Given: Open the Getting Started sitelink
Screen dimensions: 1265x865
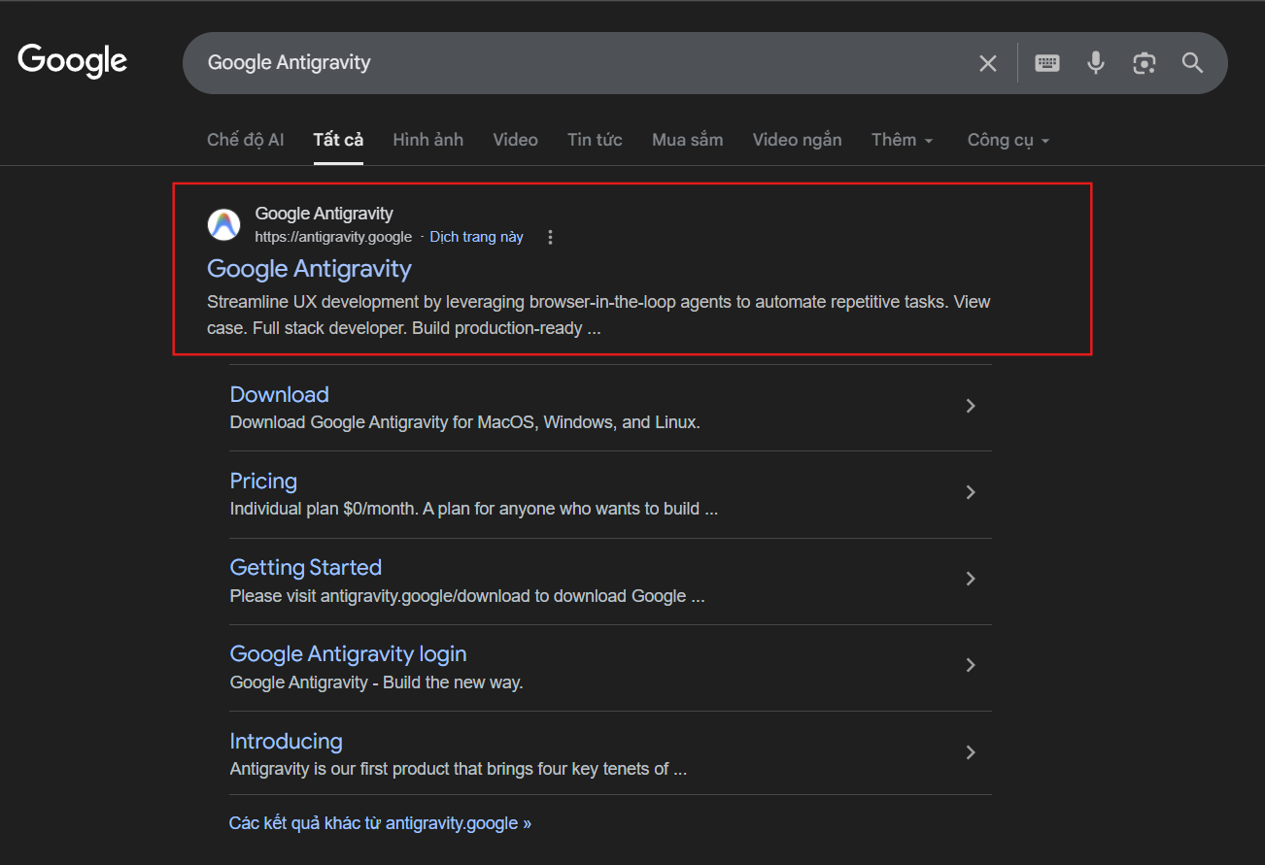Looking at the screenshot, I should (305, 567).
